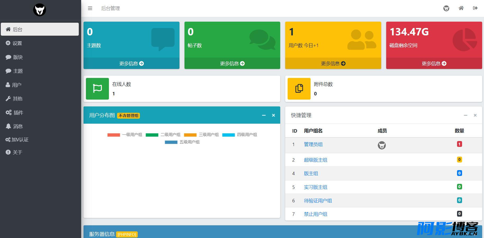Go to site home via house icon
This screenshot has width=484, height=238.
click(461, 8)
